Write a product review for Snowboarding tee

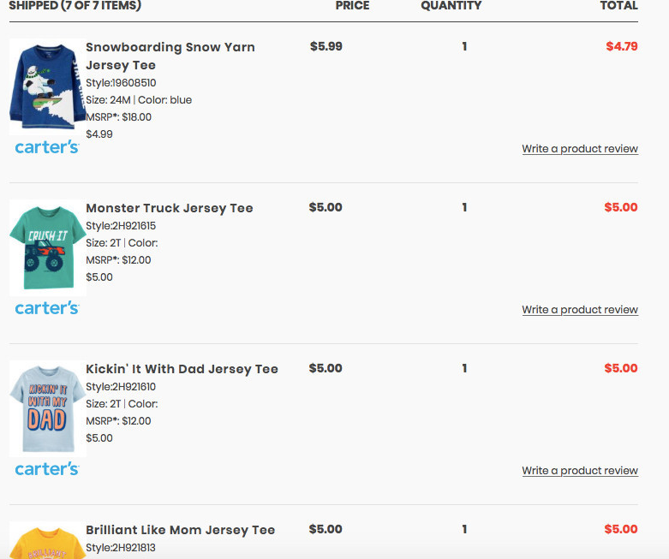click(x=580, y=149)
